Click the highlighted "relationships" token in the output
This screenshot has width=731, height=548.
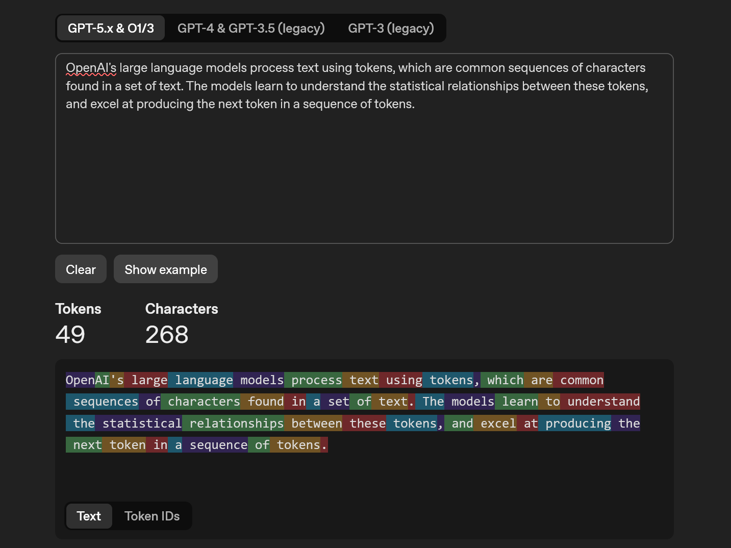233,424
